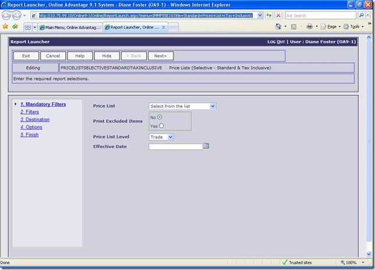Click the Next> button

[161, 56]
